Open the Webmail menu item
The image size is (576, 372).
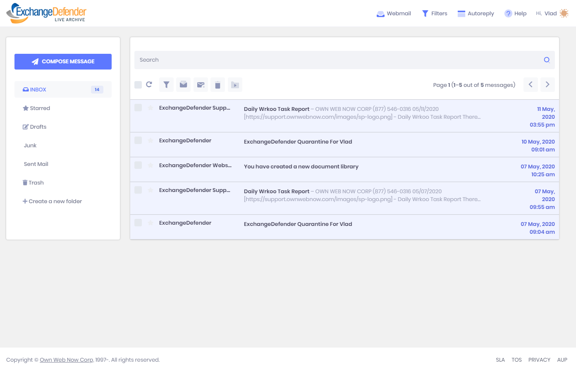click(x=394, y=13)
